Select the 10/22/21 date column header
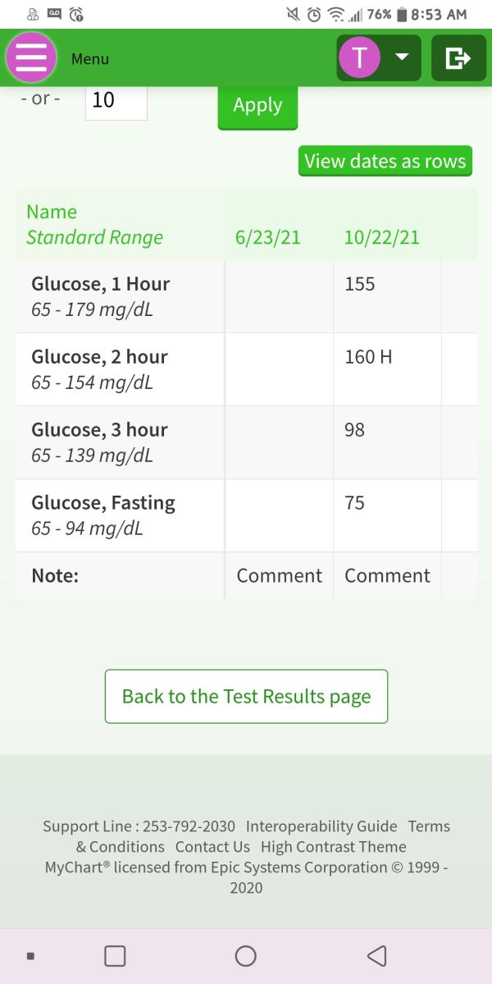The width and height of the screenshot is (492, 984). (x=381, y=237)
